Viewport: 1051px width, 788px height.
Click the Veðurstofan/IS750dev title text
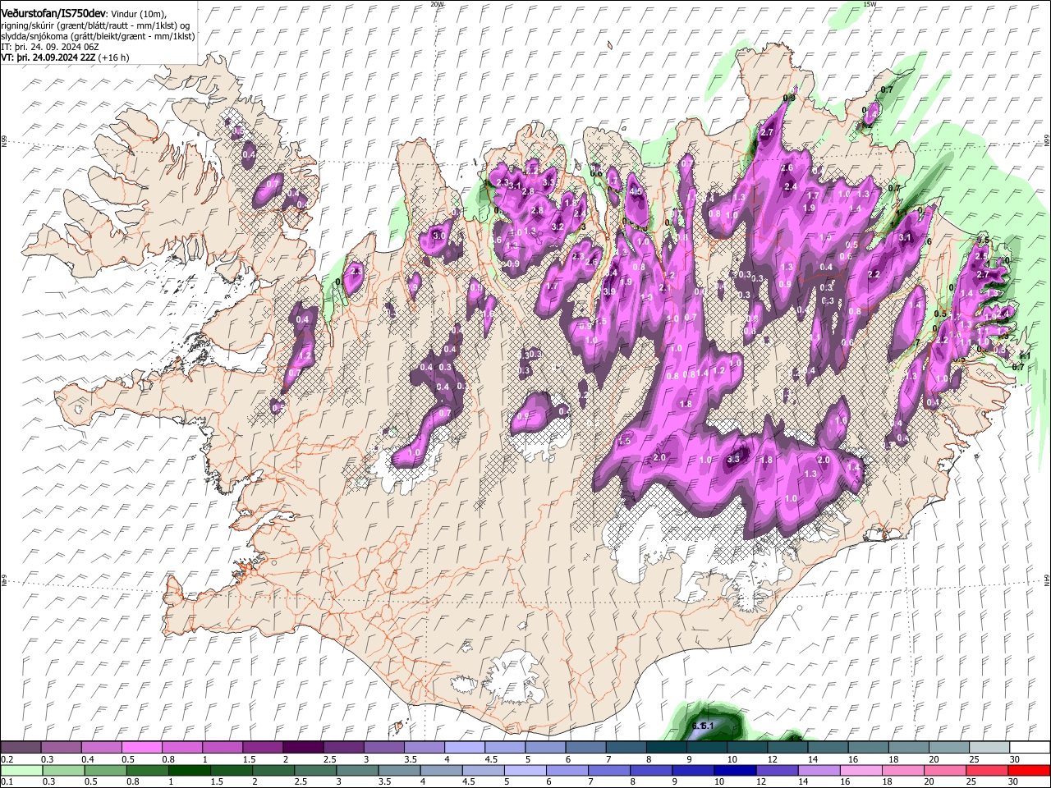pyautogui.click(x=53, y=13)
